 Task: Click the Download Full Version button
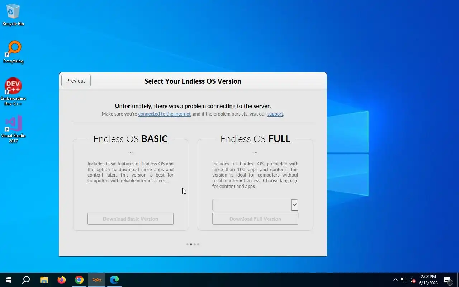[255, 219]
